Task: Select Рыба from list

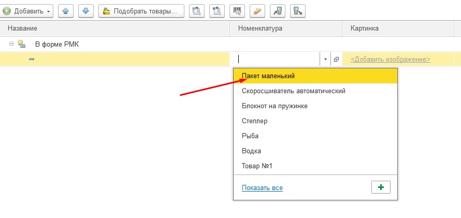Action: pos(315,136)
